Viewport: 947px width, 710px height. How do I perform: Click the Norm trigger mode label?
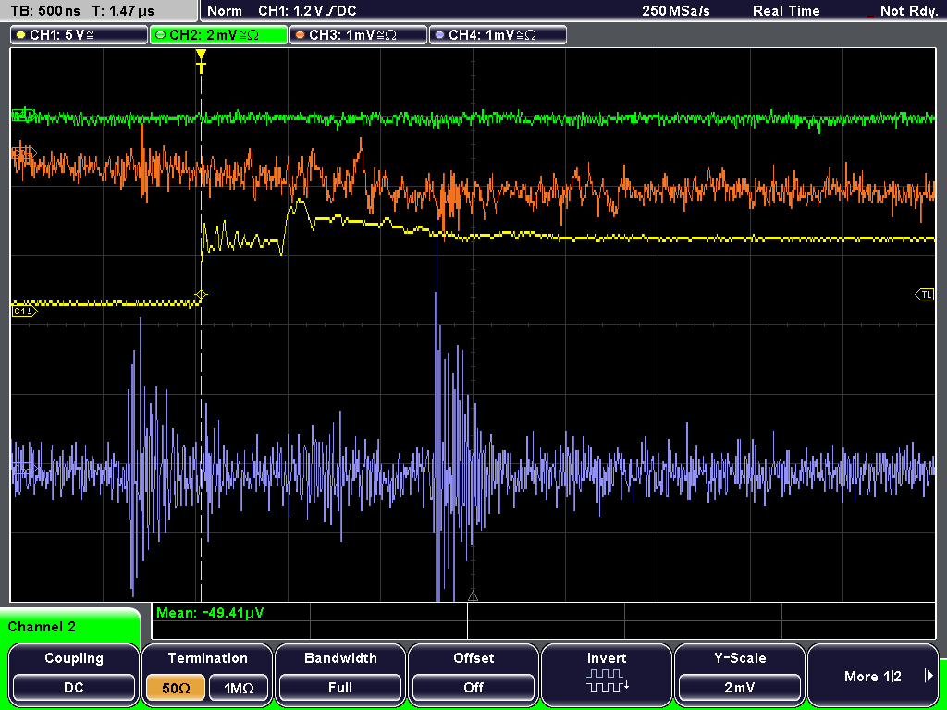pos(224,11)
